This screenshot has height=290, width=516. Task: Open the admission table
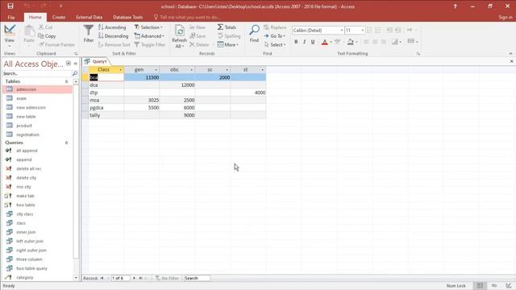pyautogui.click(x=37, y=89)
